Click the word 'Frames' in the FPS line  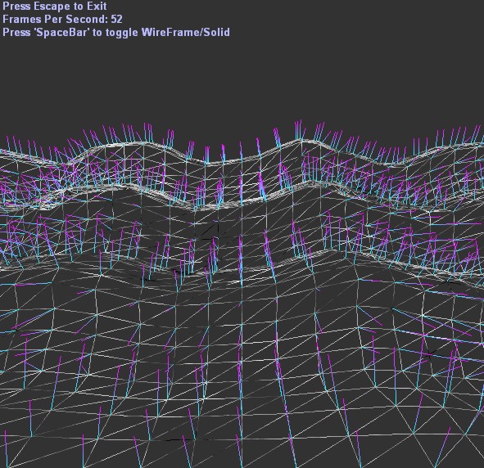pyautogui.click(x=22, y=19)
